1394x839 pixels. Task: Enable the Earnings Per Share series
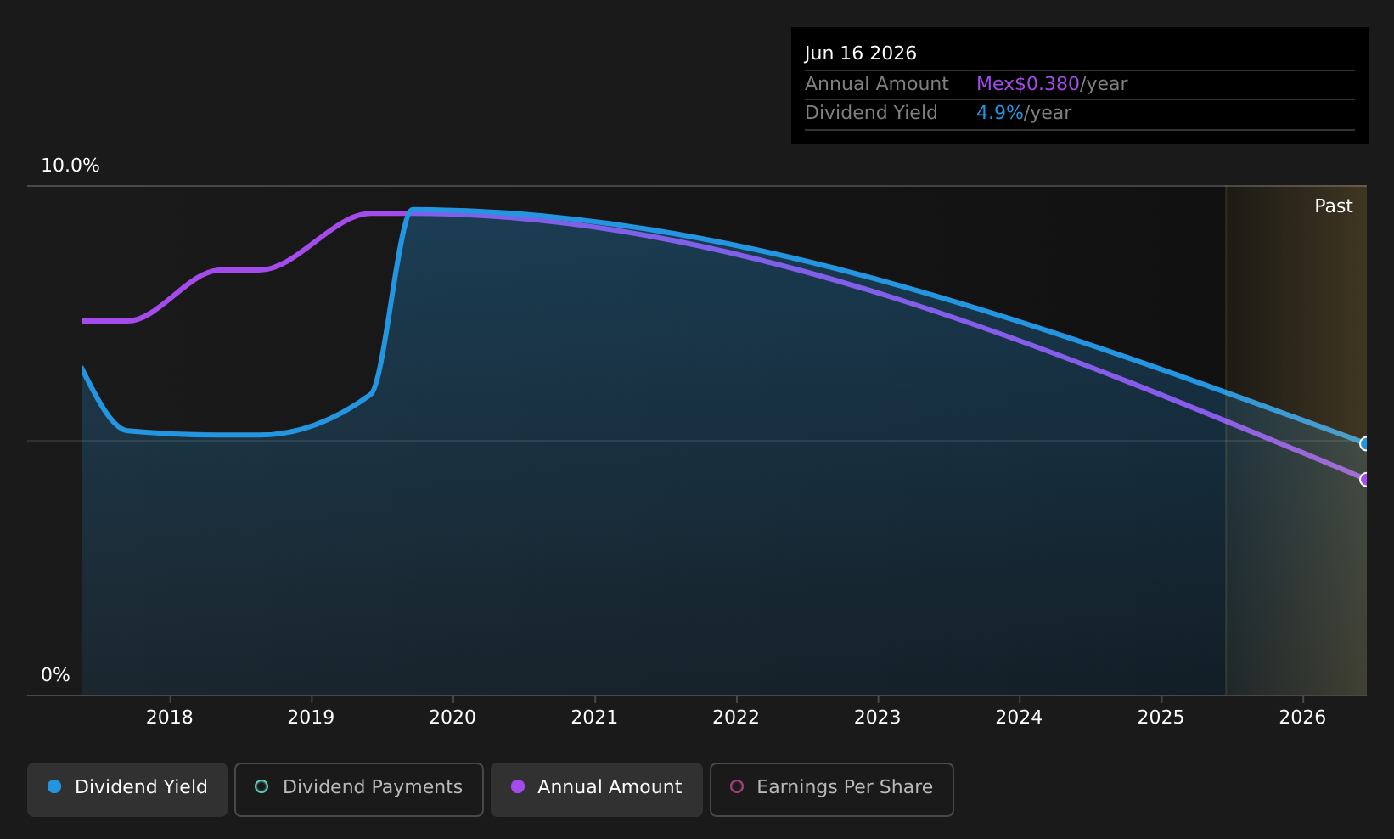(x=831, y=789)
